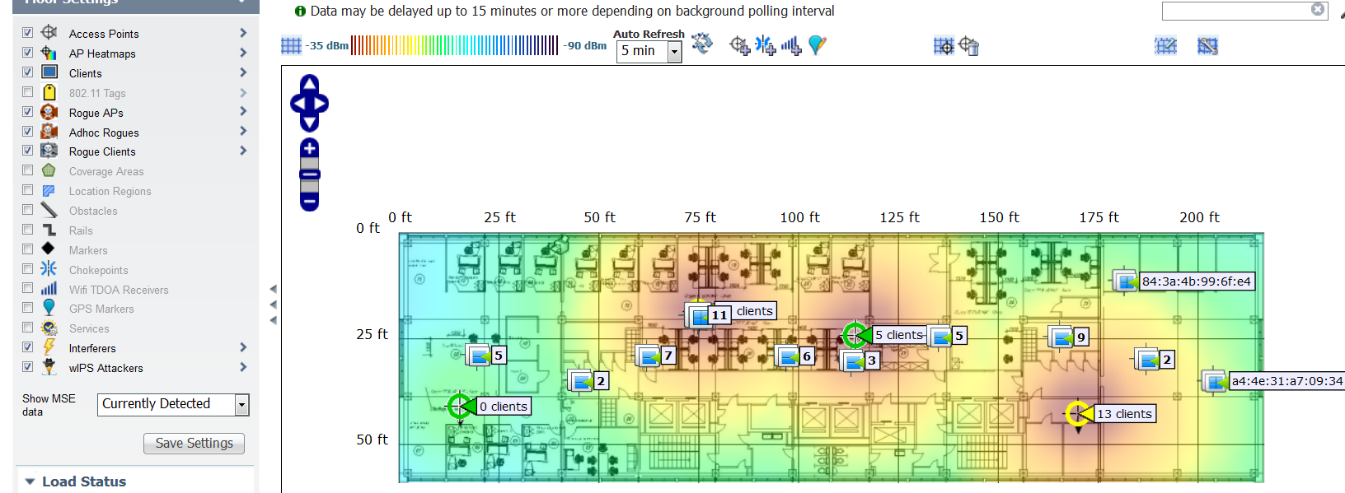Select the green AP with 0 clients
The image size is (1345, 493).
coord(461,406)
